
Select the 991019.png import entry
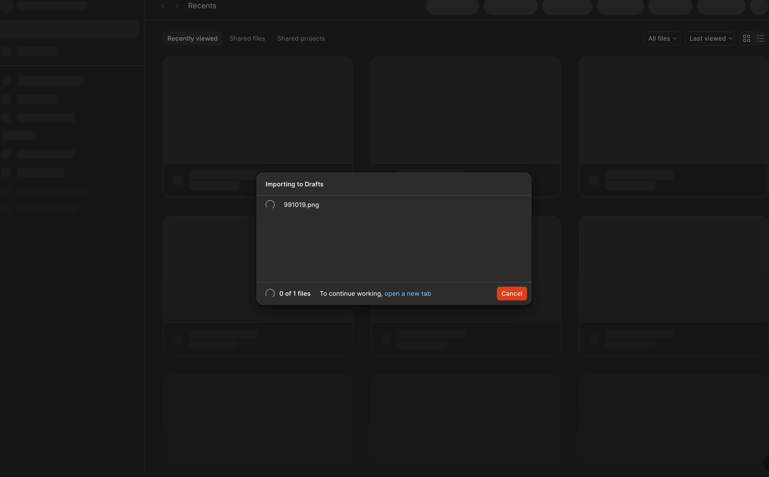coord(301,205)
